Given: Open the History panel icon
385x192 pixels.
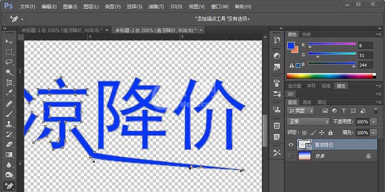Looking at the screenshot, I should (x=277, y=40).
